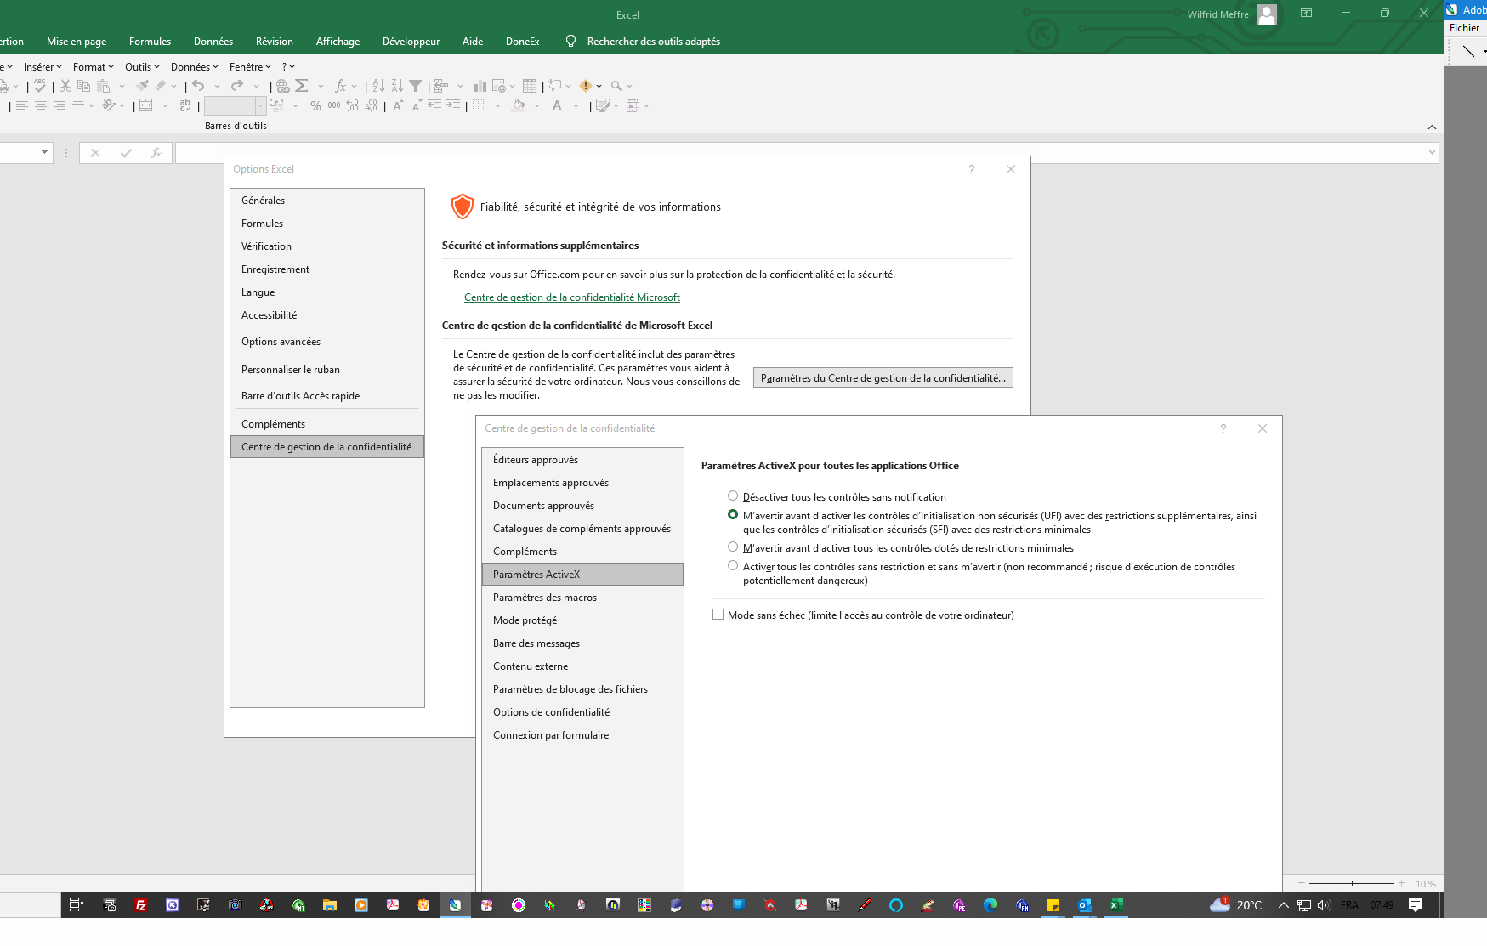Click the thousands separator 000 icon
The width and height of the screenshot is (1487, 946).
pos(334,106)
